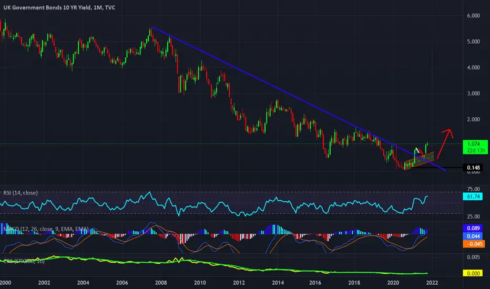Screen dimensions: 490x289
Task: Click the MACD line value 0.044
Action: coord(473,236)
